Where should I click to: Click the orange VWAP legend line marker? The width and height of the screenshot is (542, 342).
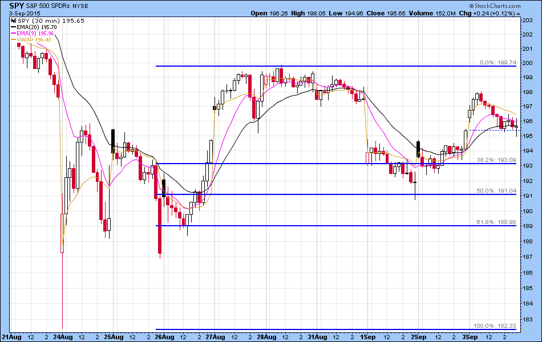pos(14,40)
